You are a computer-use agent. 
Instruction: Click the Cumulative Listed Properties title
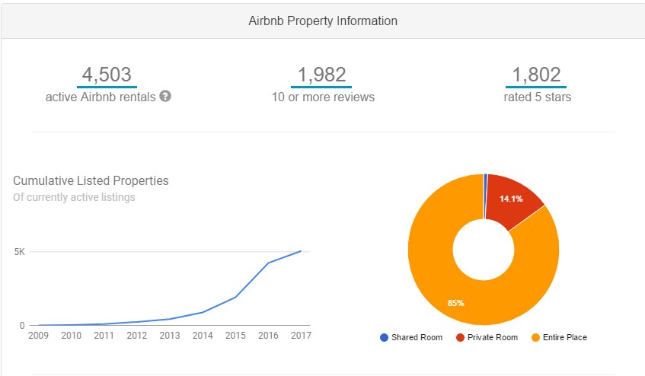pos(91,181)
